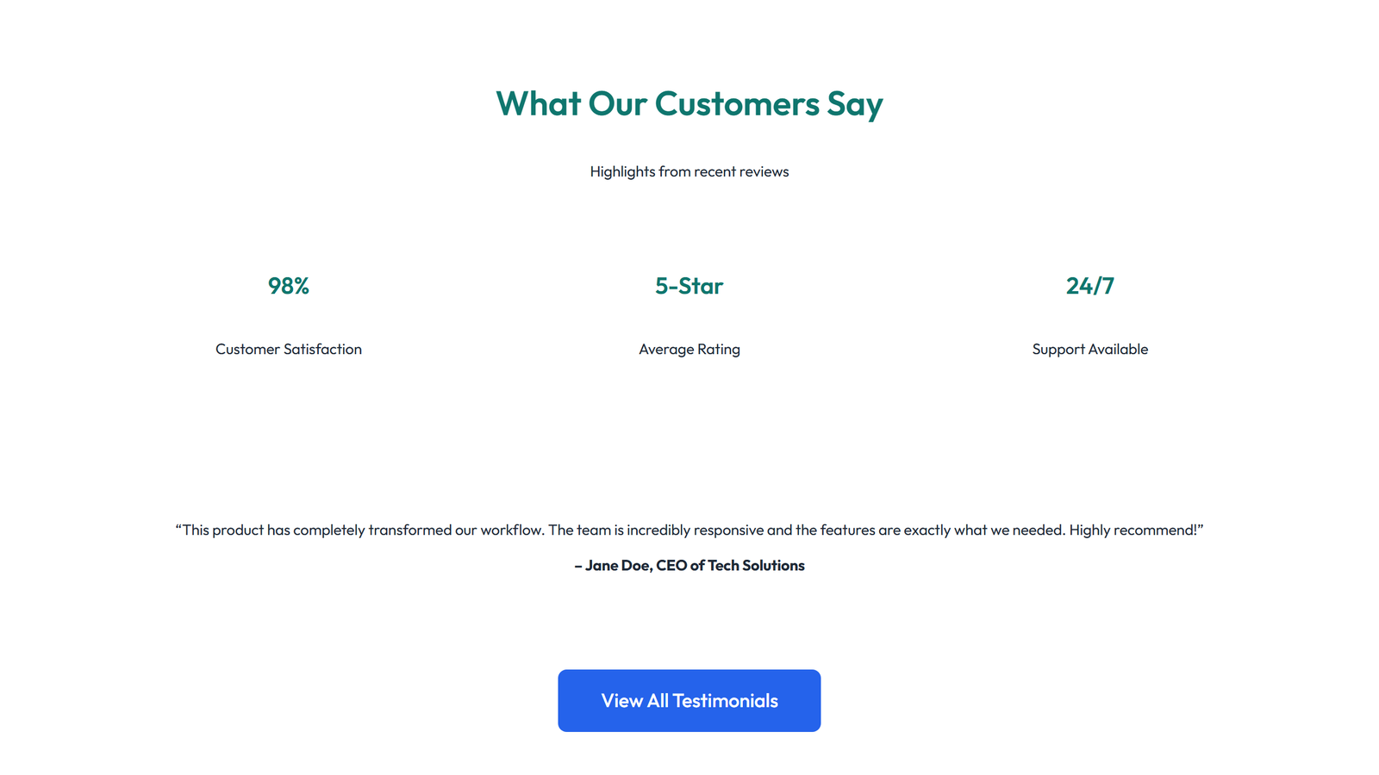The height and width of the screenshot is (775, 1379).
Task: Click the testimonial quote text
Action: point(689,530)
